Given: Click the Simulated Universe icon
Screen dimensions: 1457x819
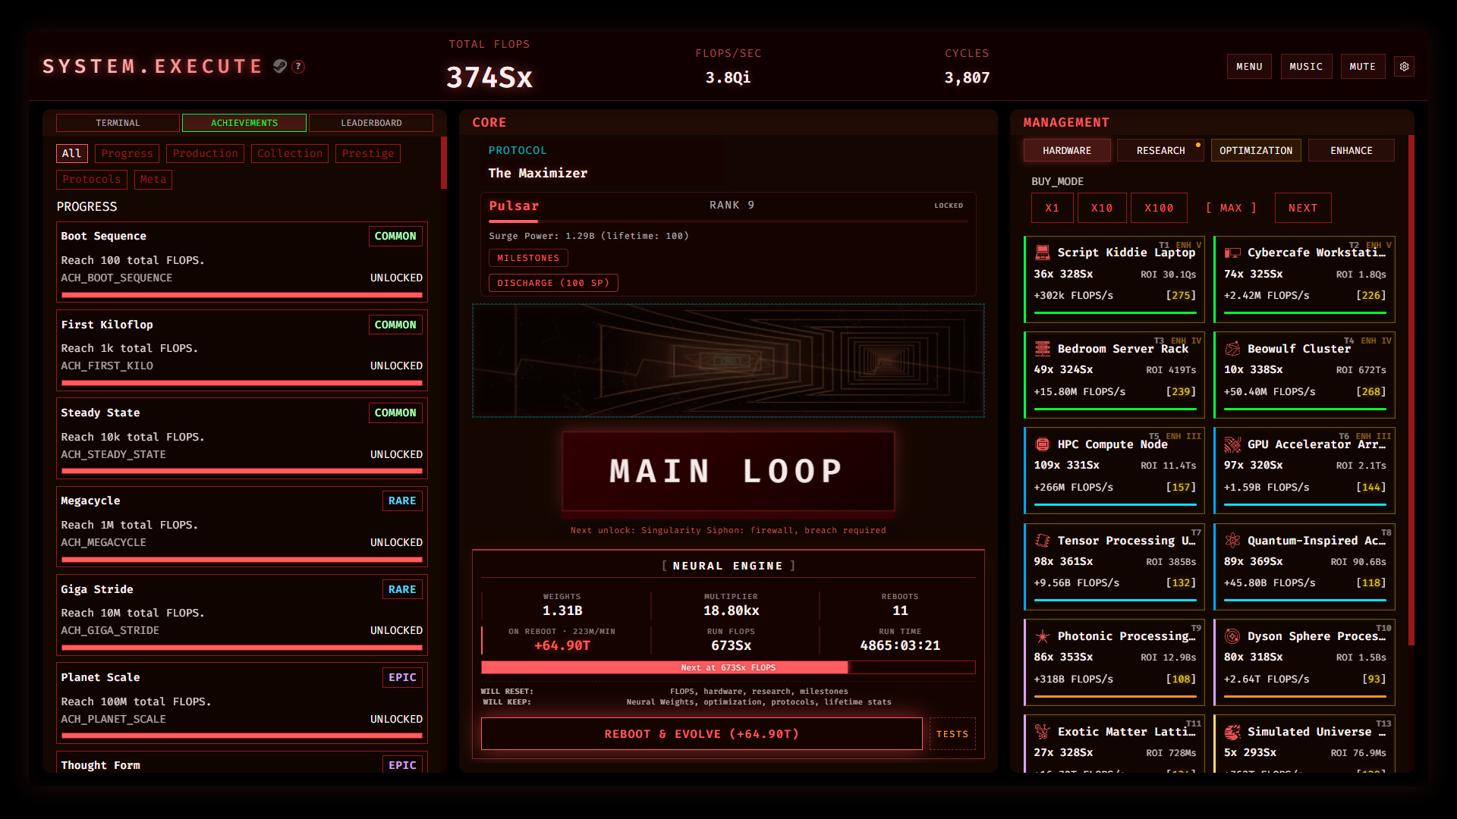Looking at the screenshot, I should pyautogui.click(x=1232, y=732).
